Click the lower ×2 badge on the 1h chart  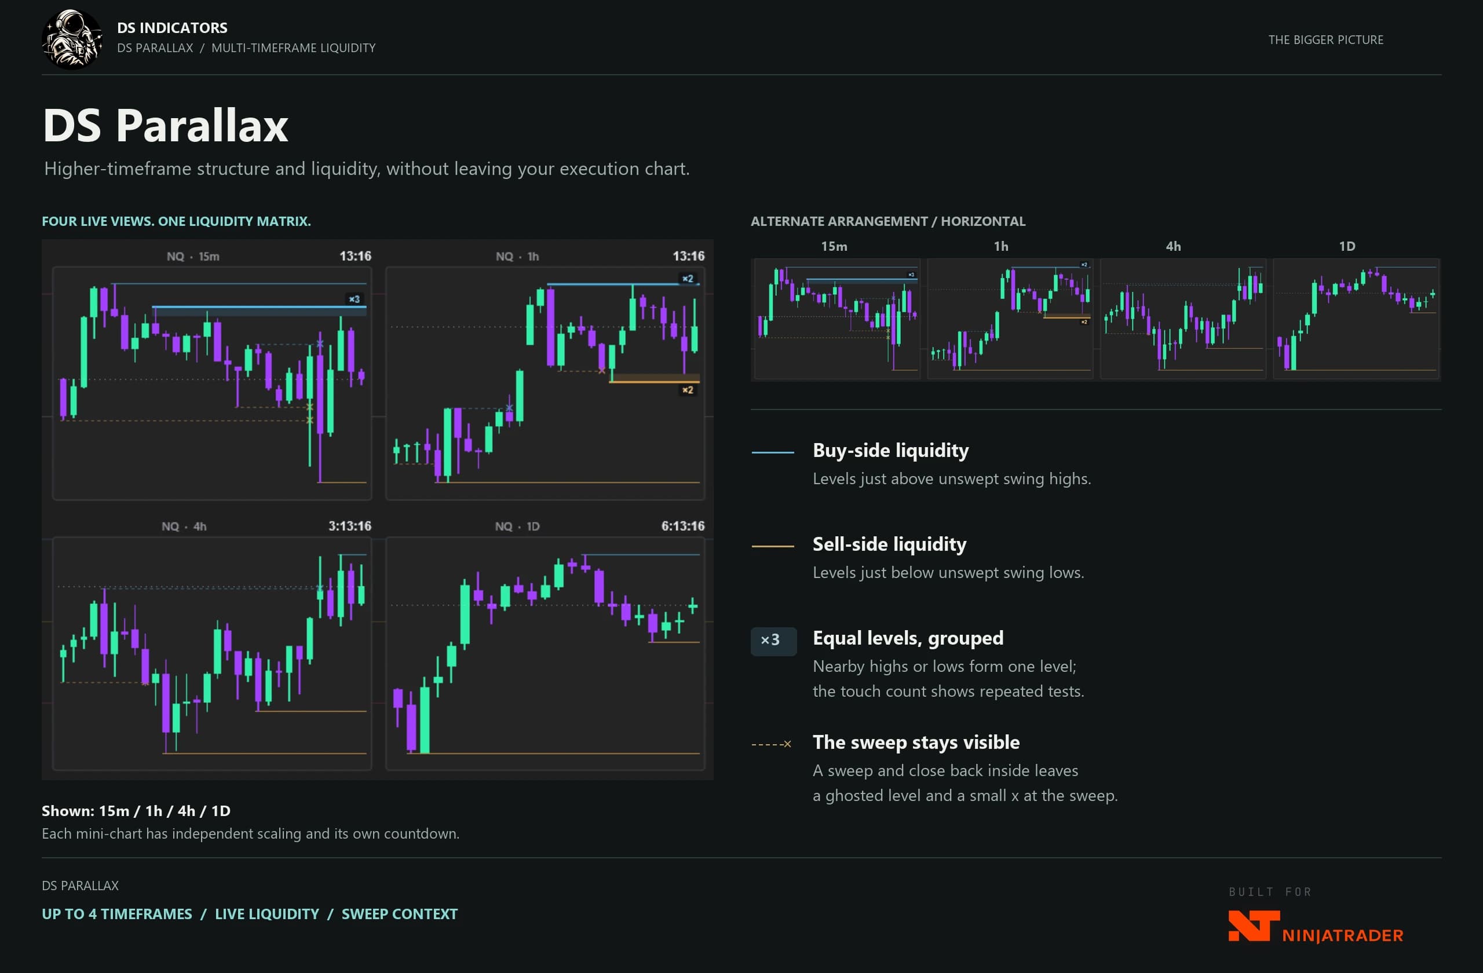point(687,390)
